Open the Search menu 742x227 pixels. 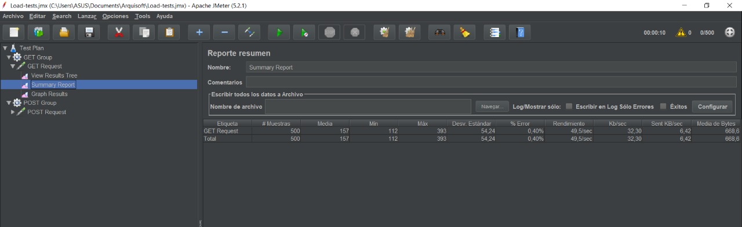[x=62, y=16]
